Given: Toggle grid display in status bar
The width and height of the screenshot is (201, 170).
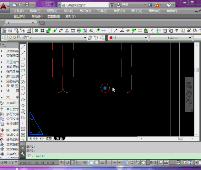Looking at the screenshot, I should [x=73, y=162].
